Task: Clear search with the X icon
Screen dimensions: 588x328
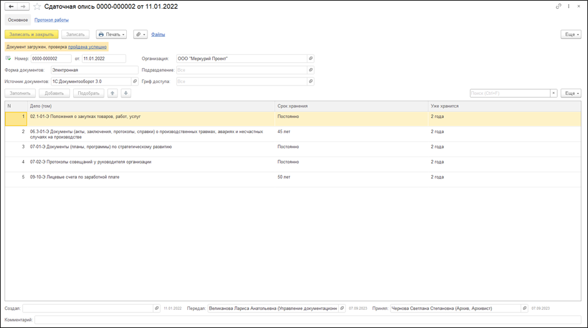Action: click(x=553, y=93)
